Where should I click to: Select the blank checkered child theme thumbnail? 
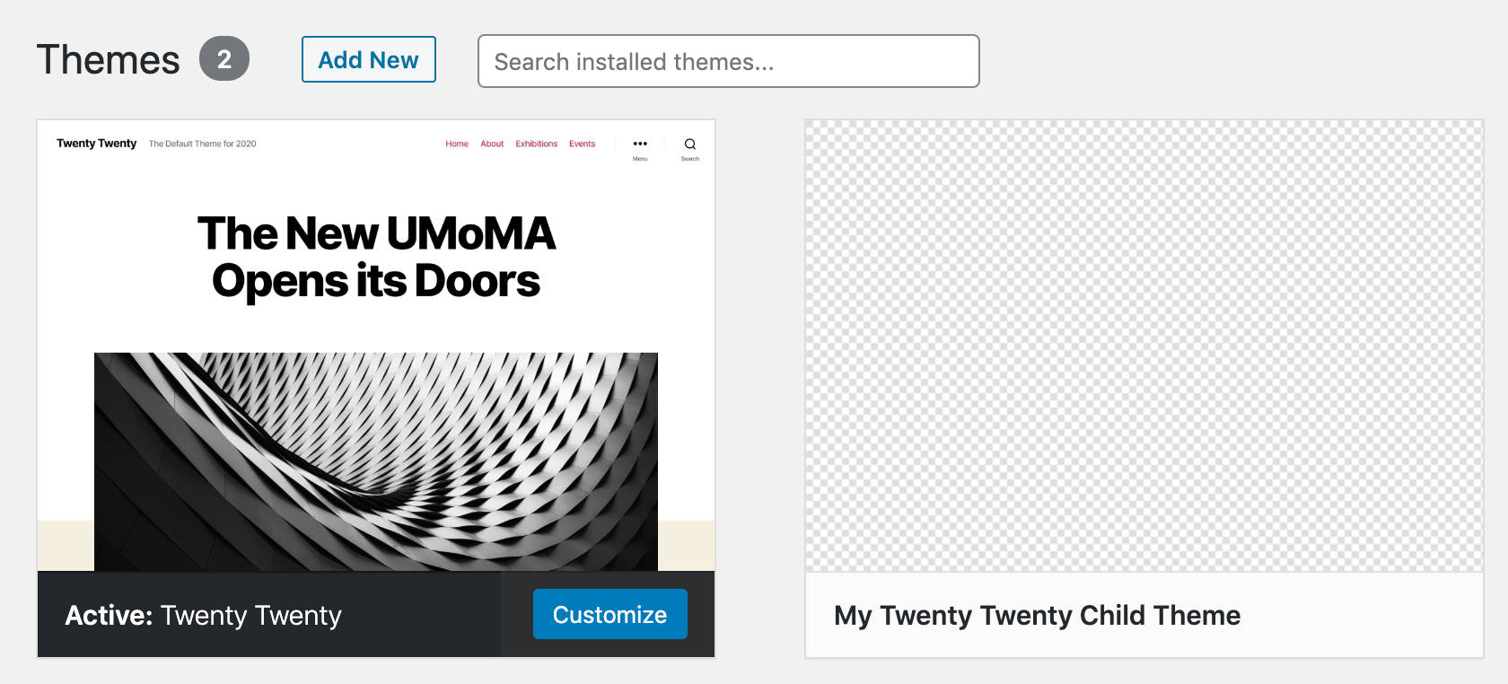[1144, 346]
